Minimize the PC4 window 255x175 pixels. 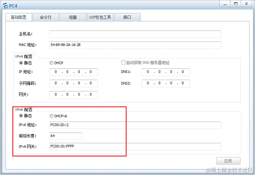(x=225, y=4)
